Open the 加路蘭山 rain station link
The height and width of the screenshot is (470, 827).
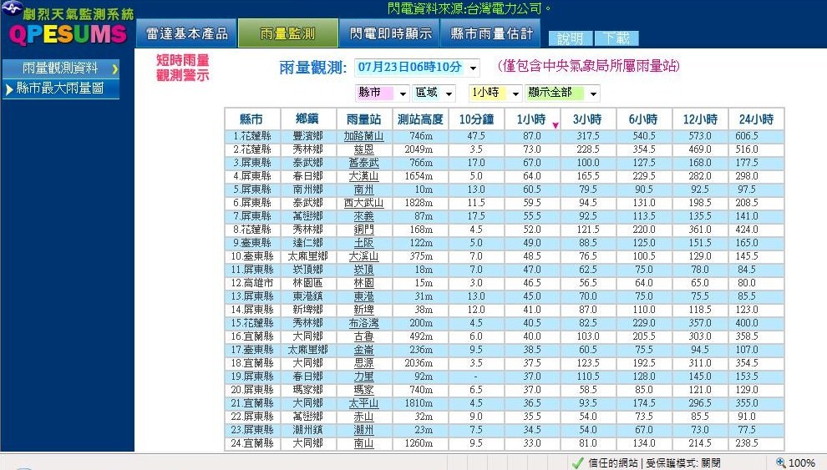(x=363, y=136)
